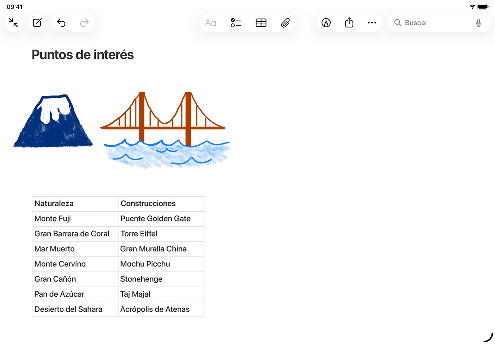Attach a file using the paperclip icon

point(285,23)
